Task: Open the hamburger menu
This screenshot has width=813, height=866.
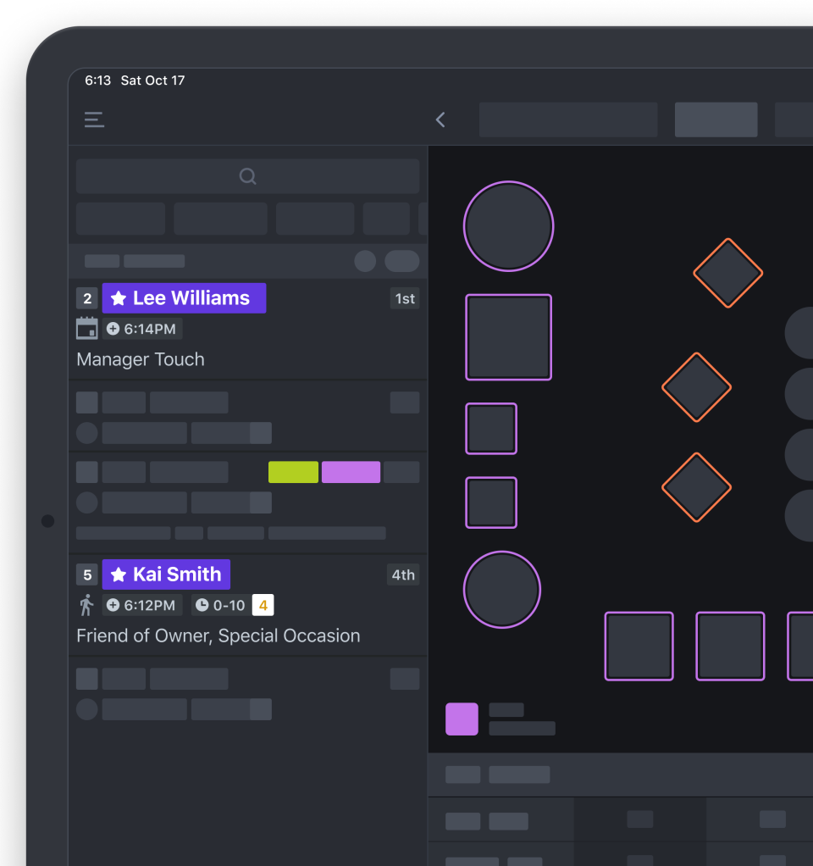Action: 94,119
